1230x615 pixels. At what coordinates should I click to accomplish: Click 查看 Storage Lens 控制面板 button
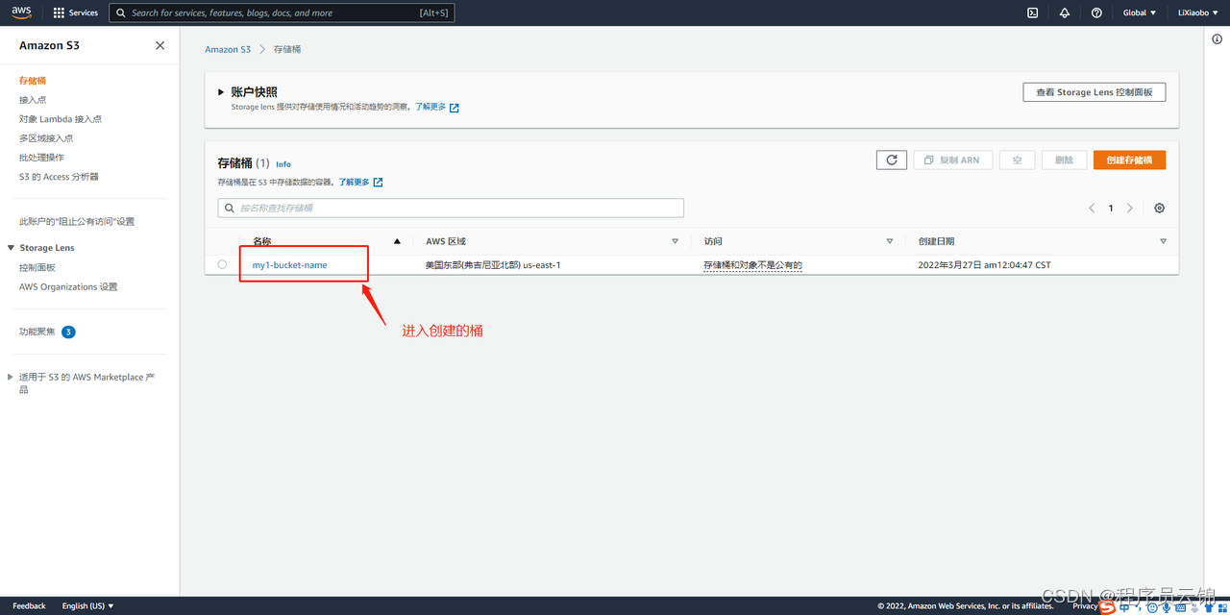1095,92
